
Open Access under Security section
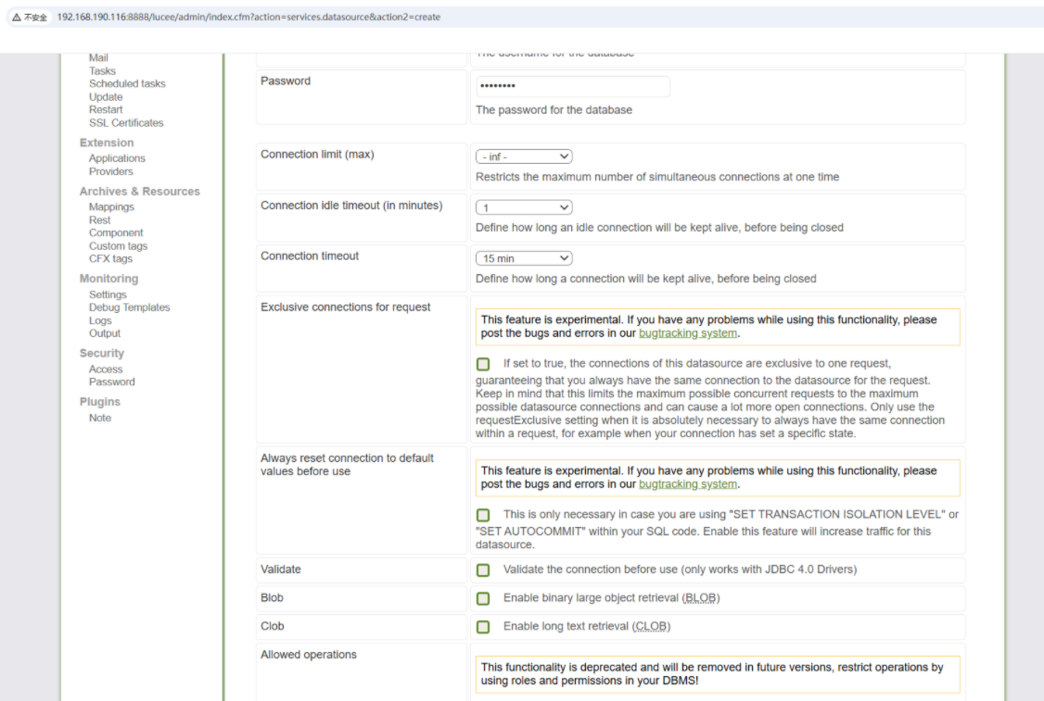coord(106,369)
